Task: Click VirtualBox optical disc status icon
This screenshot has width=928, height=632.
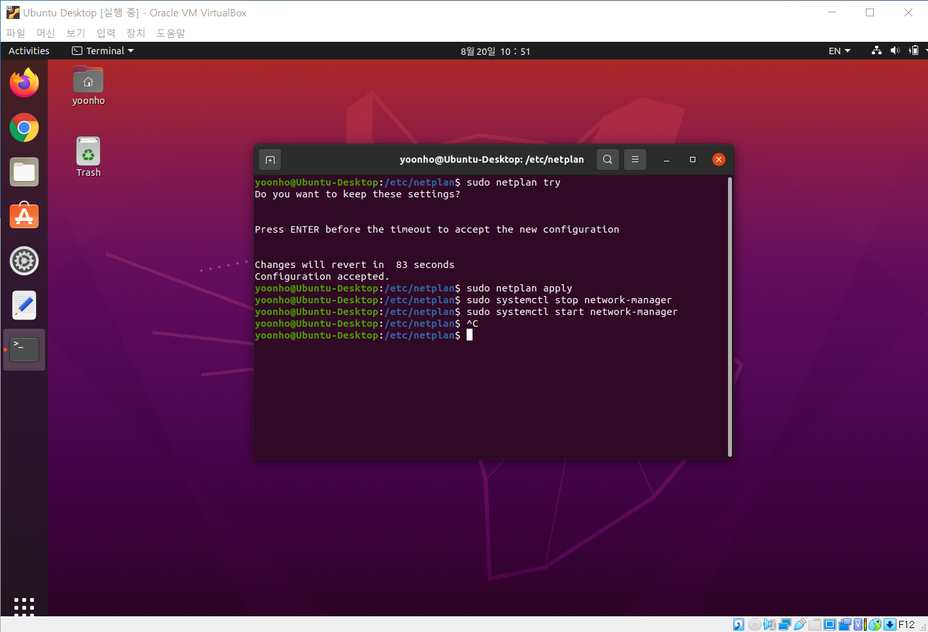Action: (x=755, y=624)
